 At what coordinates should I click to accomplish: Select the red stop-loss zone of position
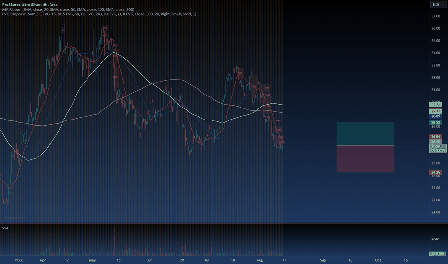tap(365, 159)
